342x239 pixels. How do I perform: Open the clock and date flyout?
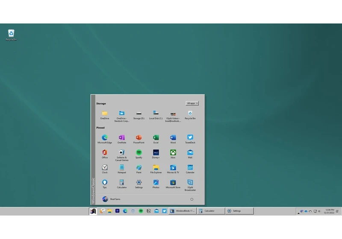tap(329, 211)
